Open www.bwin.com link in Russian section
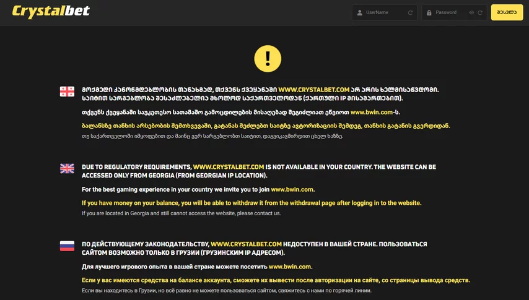The image size is (529, 300). click(x=290, y=267)
